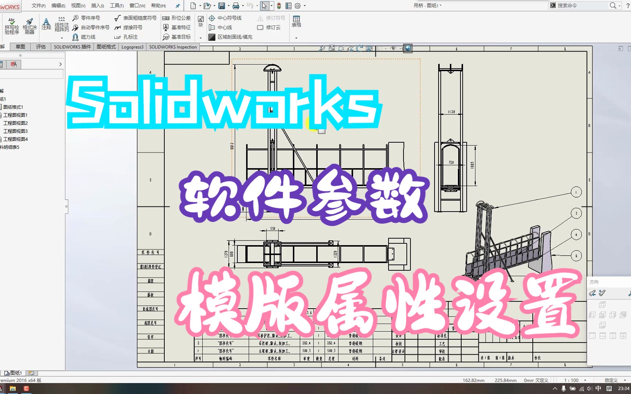Screen dimensions: 631x394
Task: Switch to the 评估 tab
Action: click(x=41, y=47)
